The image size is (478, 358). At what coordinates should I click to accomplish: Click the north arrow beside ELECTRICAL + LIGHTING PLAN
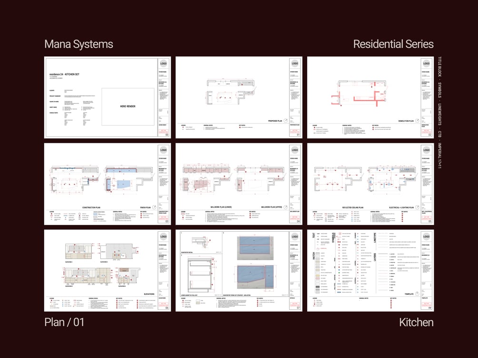pos(417,207)
